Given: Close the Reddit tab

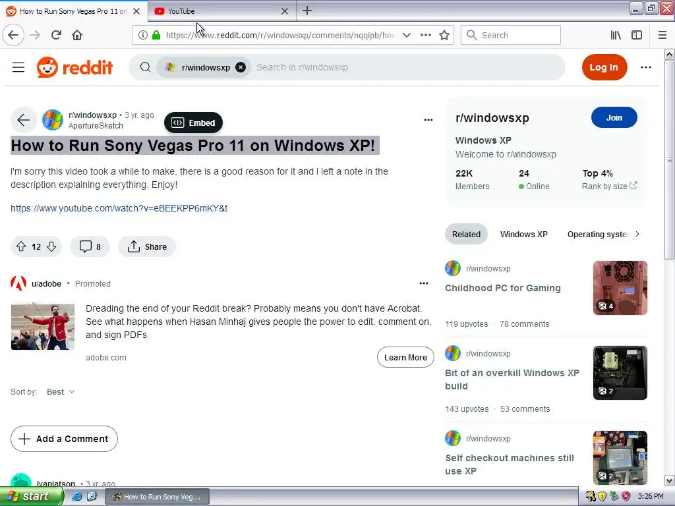Looking at the screenshot, I should pos(136,11).
